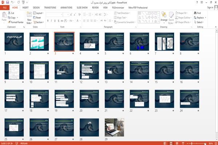The width and height of the screenshot is (218, 145).
Task: Open PowerPoint Help question mark icon
Action: (197, 3)
